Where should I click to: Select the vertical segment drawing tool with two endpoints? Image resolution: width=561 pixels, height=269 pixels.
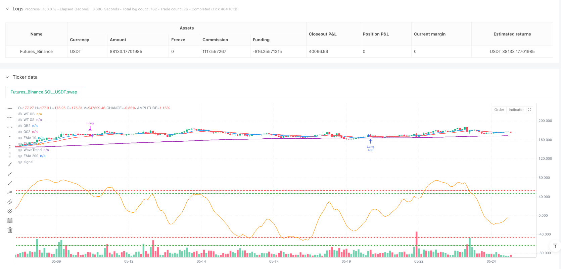click(x=10, y=155)
